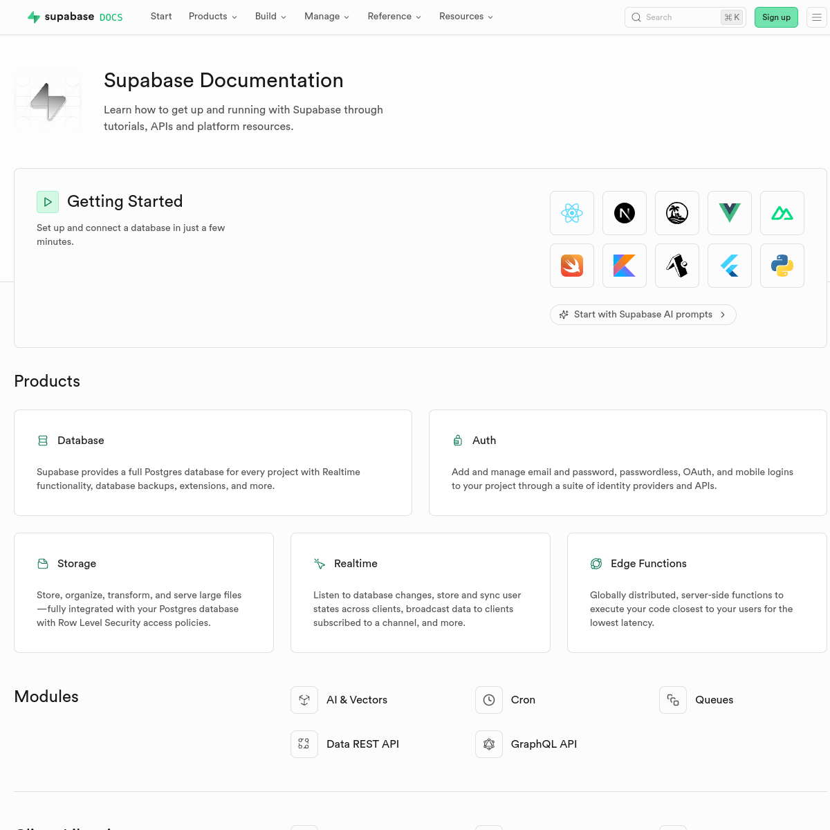Expand the Build navigation dropdown
830x830 pixels.
(270, 17)
